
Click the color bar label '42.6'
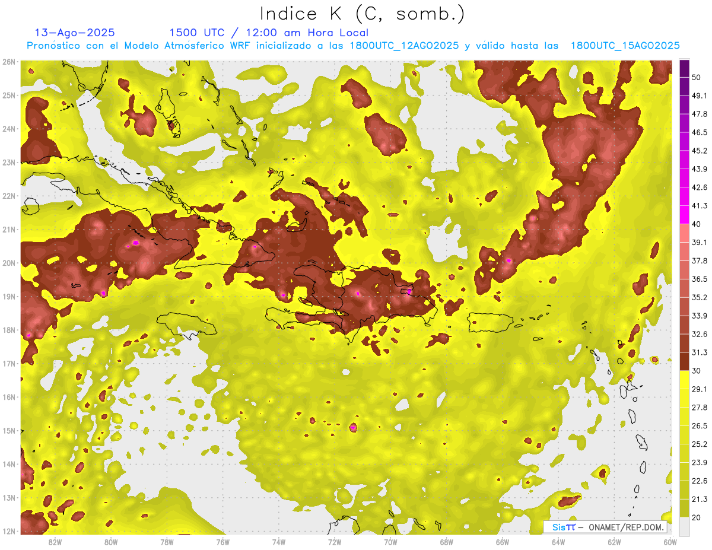(x=700, y=187)
